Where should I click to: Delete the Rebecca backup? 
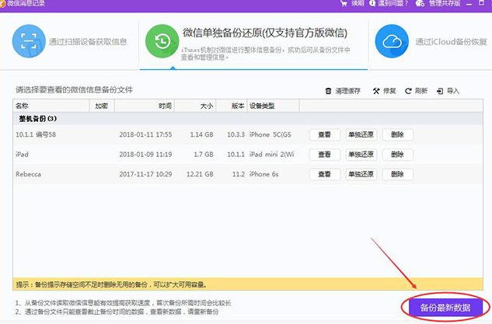(x=397, y=174)
